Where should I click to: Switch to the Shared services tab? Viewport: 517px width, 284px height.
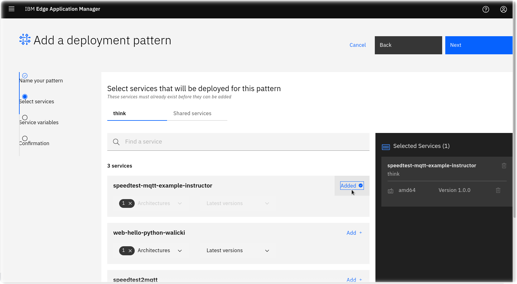(x=197, y=114)
